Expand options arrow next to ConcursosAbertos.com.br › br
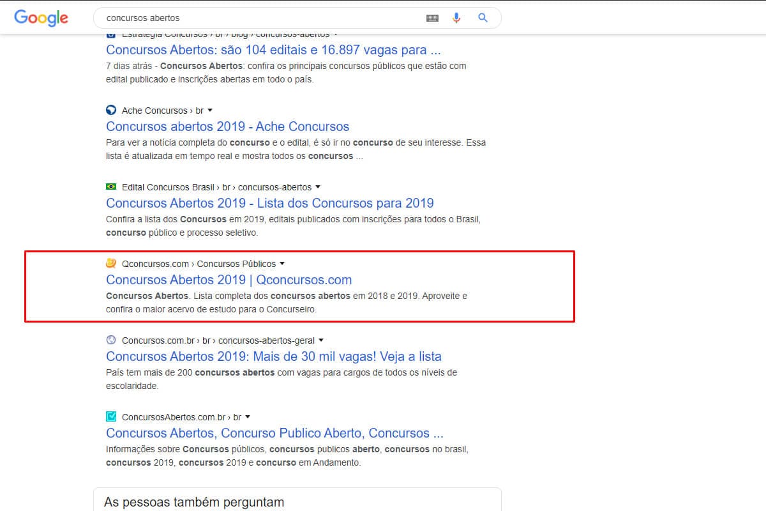Viewport: 766px width, 511px height. coord(248,417)
